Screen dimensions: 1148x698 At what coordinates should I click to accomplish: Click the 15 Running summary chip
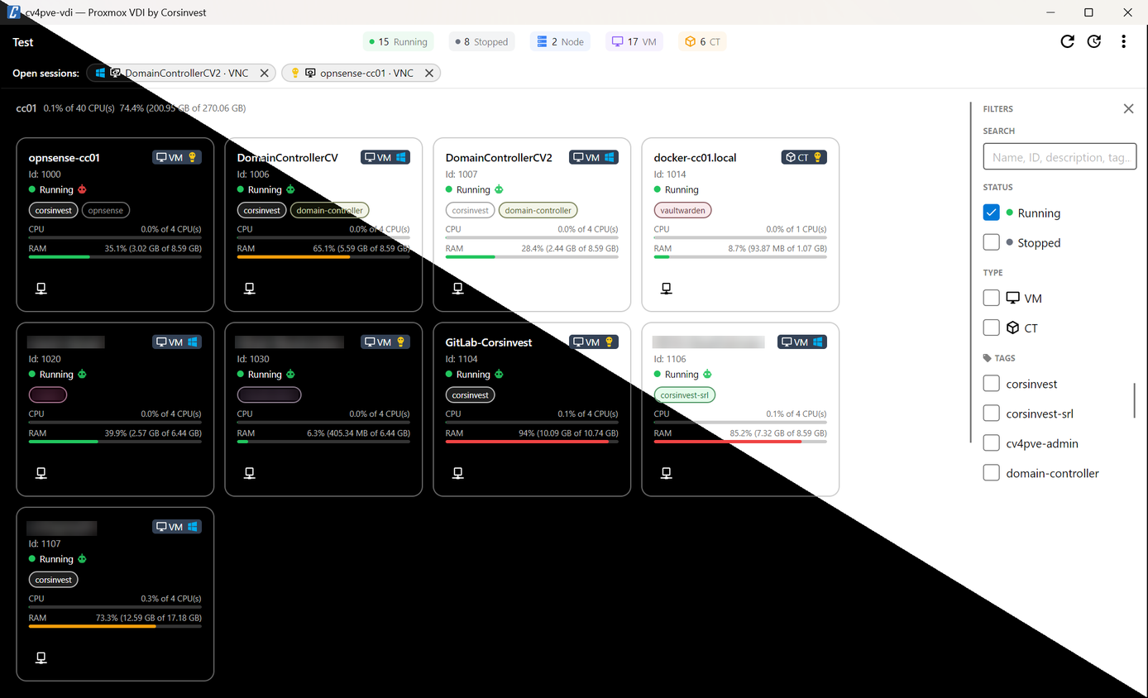[x=399, y=41]
